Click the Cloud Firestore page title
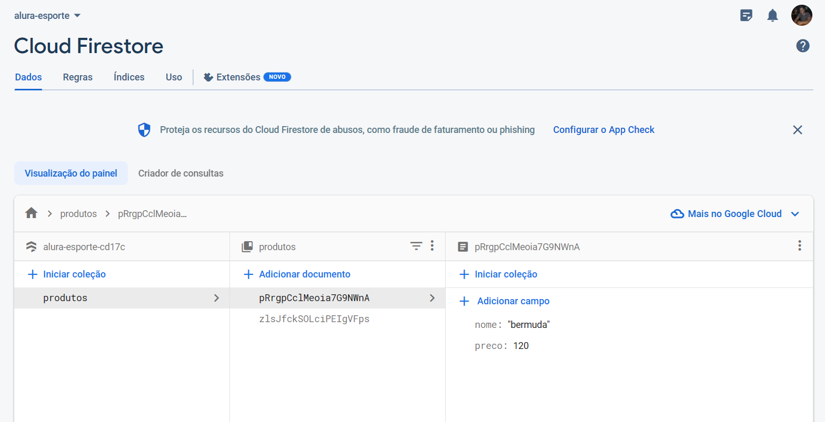The height and width of the screenshot is (422, 825). click(x=89, y=46)
